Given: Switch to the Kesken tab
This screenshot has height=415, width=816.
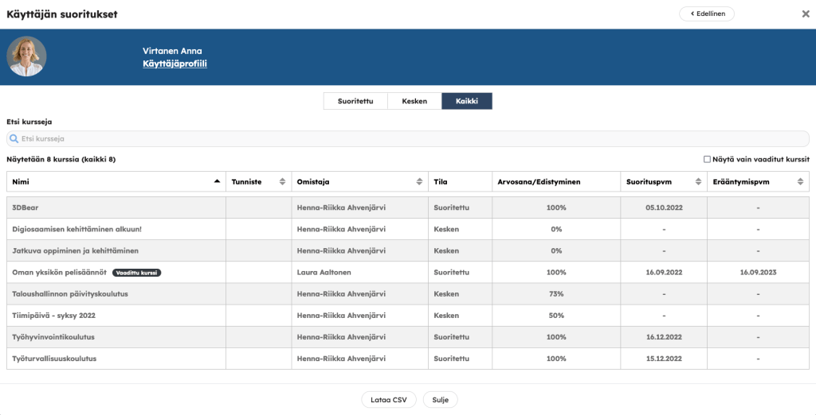Looking at the screenshot, I should tap(414, 101).
